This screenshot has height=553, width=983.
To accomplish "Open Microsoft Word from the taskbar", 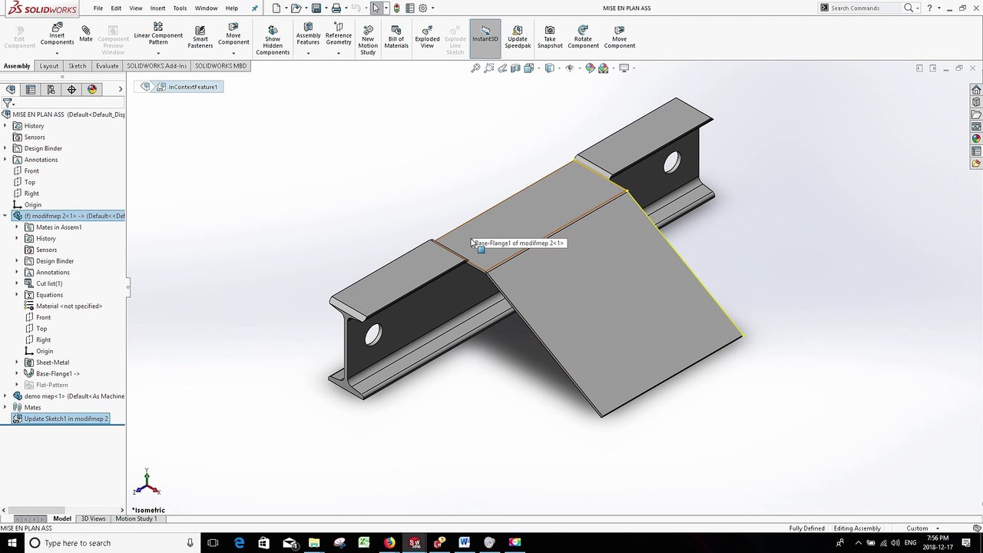I will pyautogui.click(x=464, y=543).
